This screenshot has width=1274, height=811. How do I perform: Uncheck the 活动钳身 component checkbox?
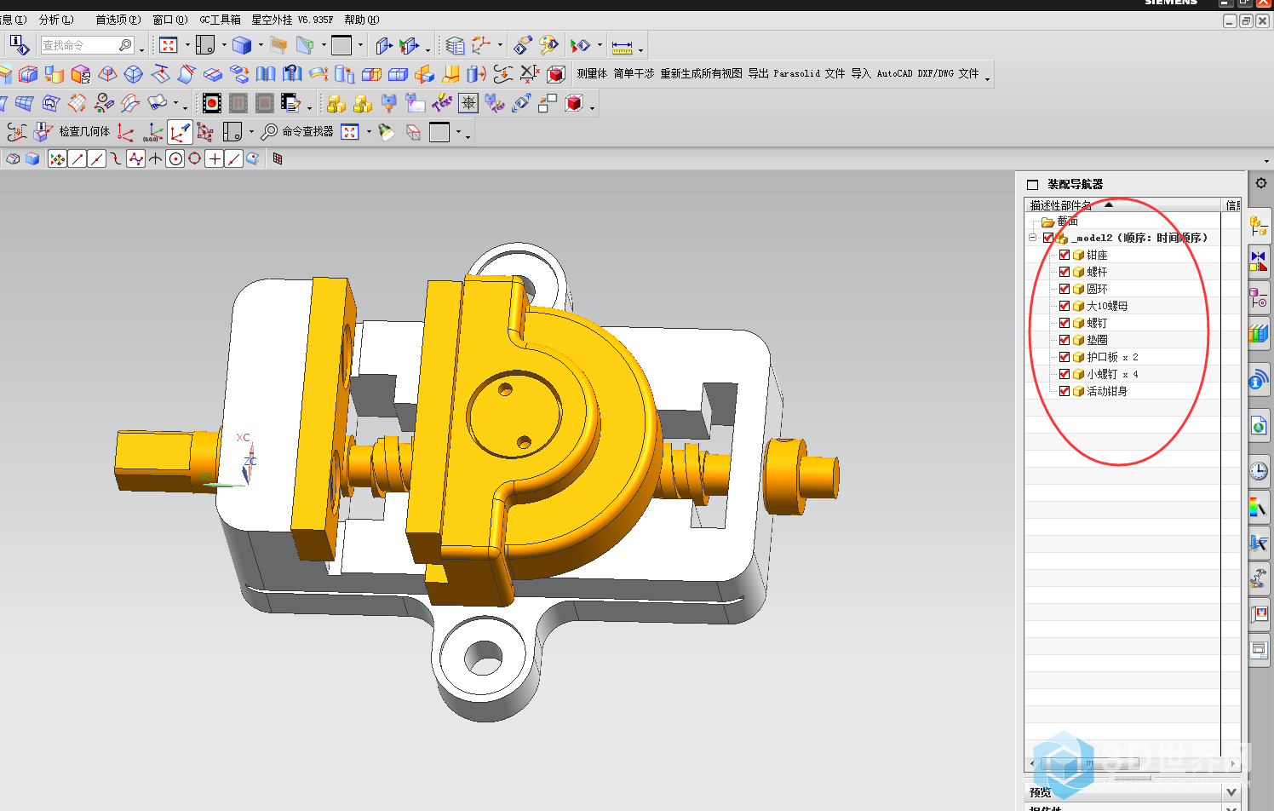(x=1065, y=391)
